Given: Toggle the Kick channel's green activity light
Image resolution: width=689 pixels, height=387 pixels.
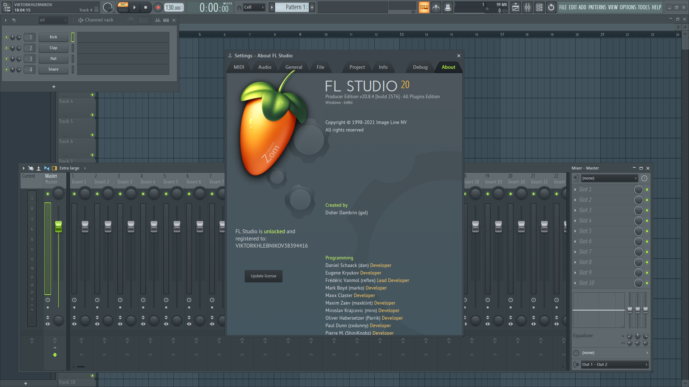Looking at the screenshot, I should click(6, 37).
